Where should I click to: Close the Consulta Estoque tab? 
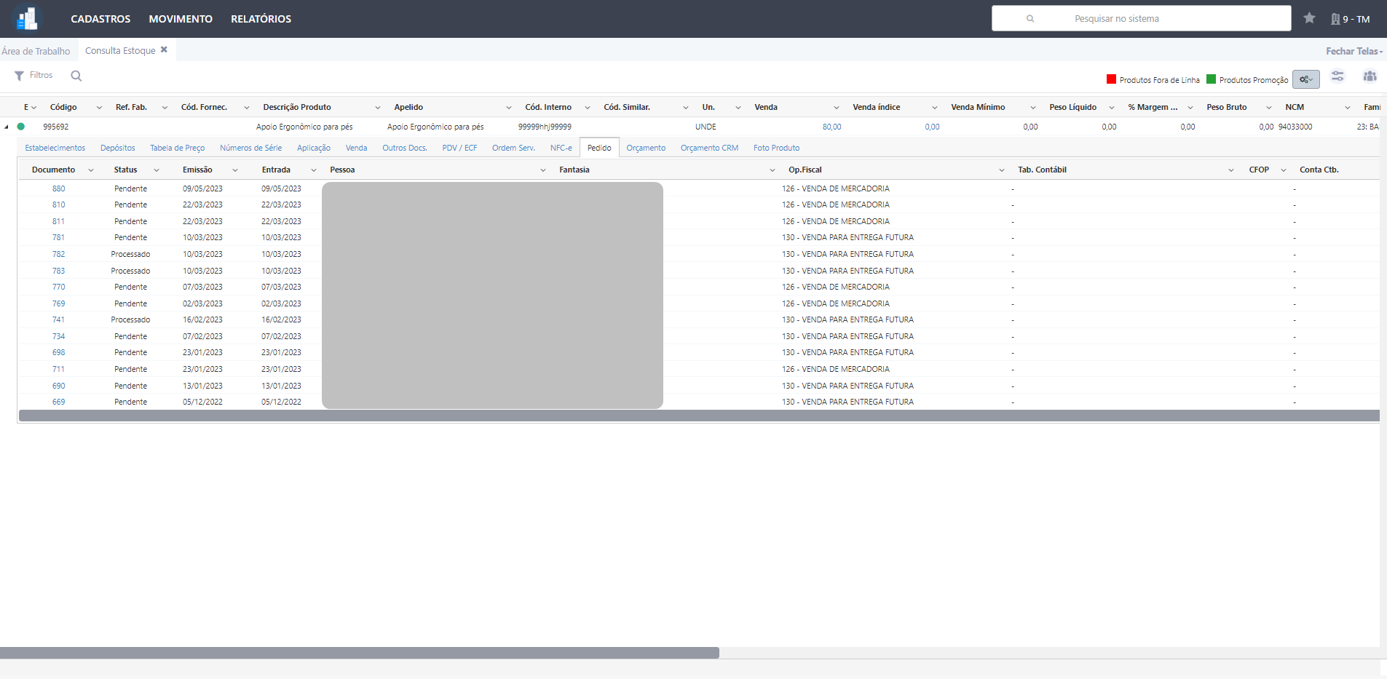pyautogui.click(x=164, y=49)
